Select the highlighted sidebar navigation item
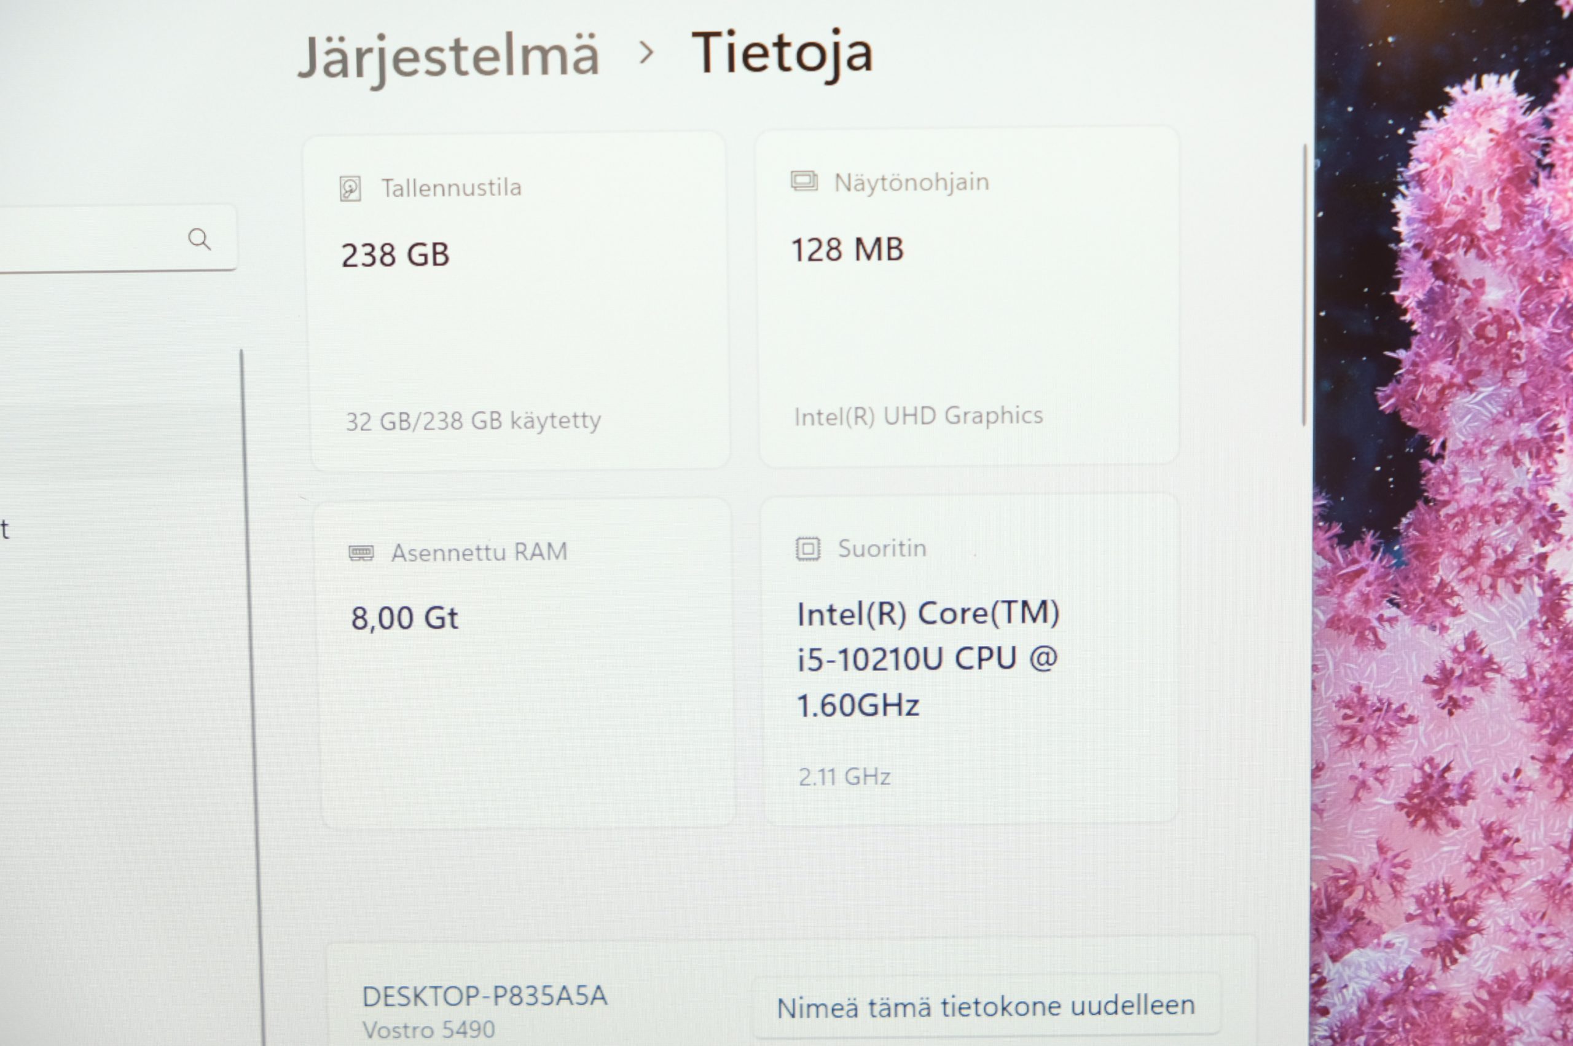This screenshot has height=1046, width=1573. point(120,442)
